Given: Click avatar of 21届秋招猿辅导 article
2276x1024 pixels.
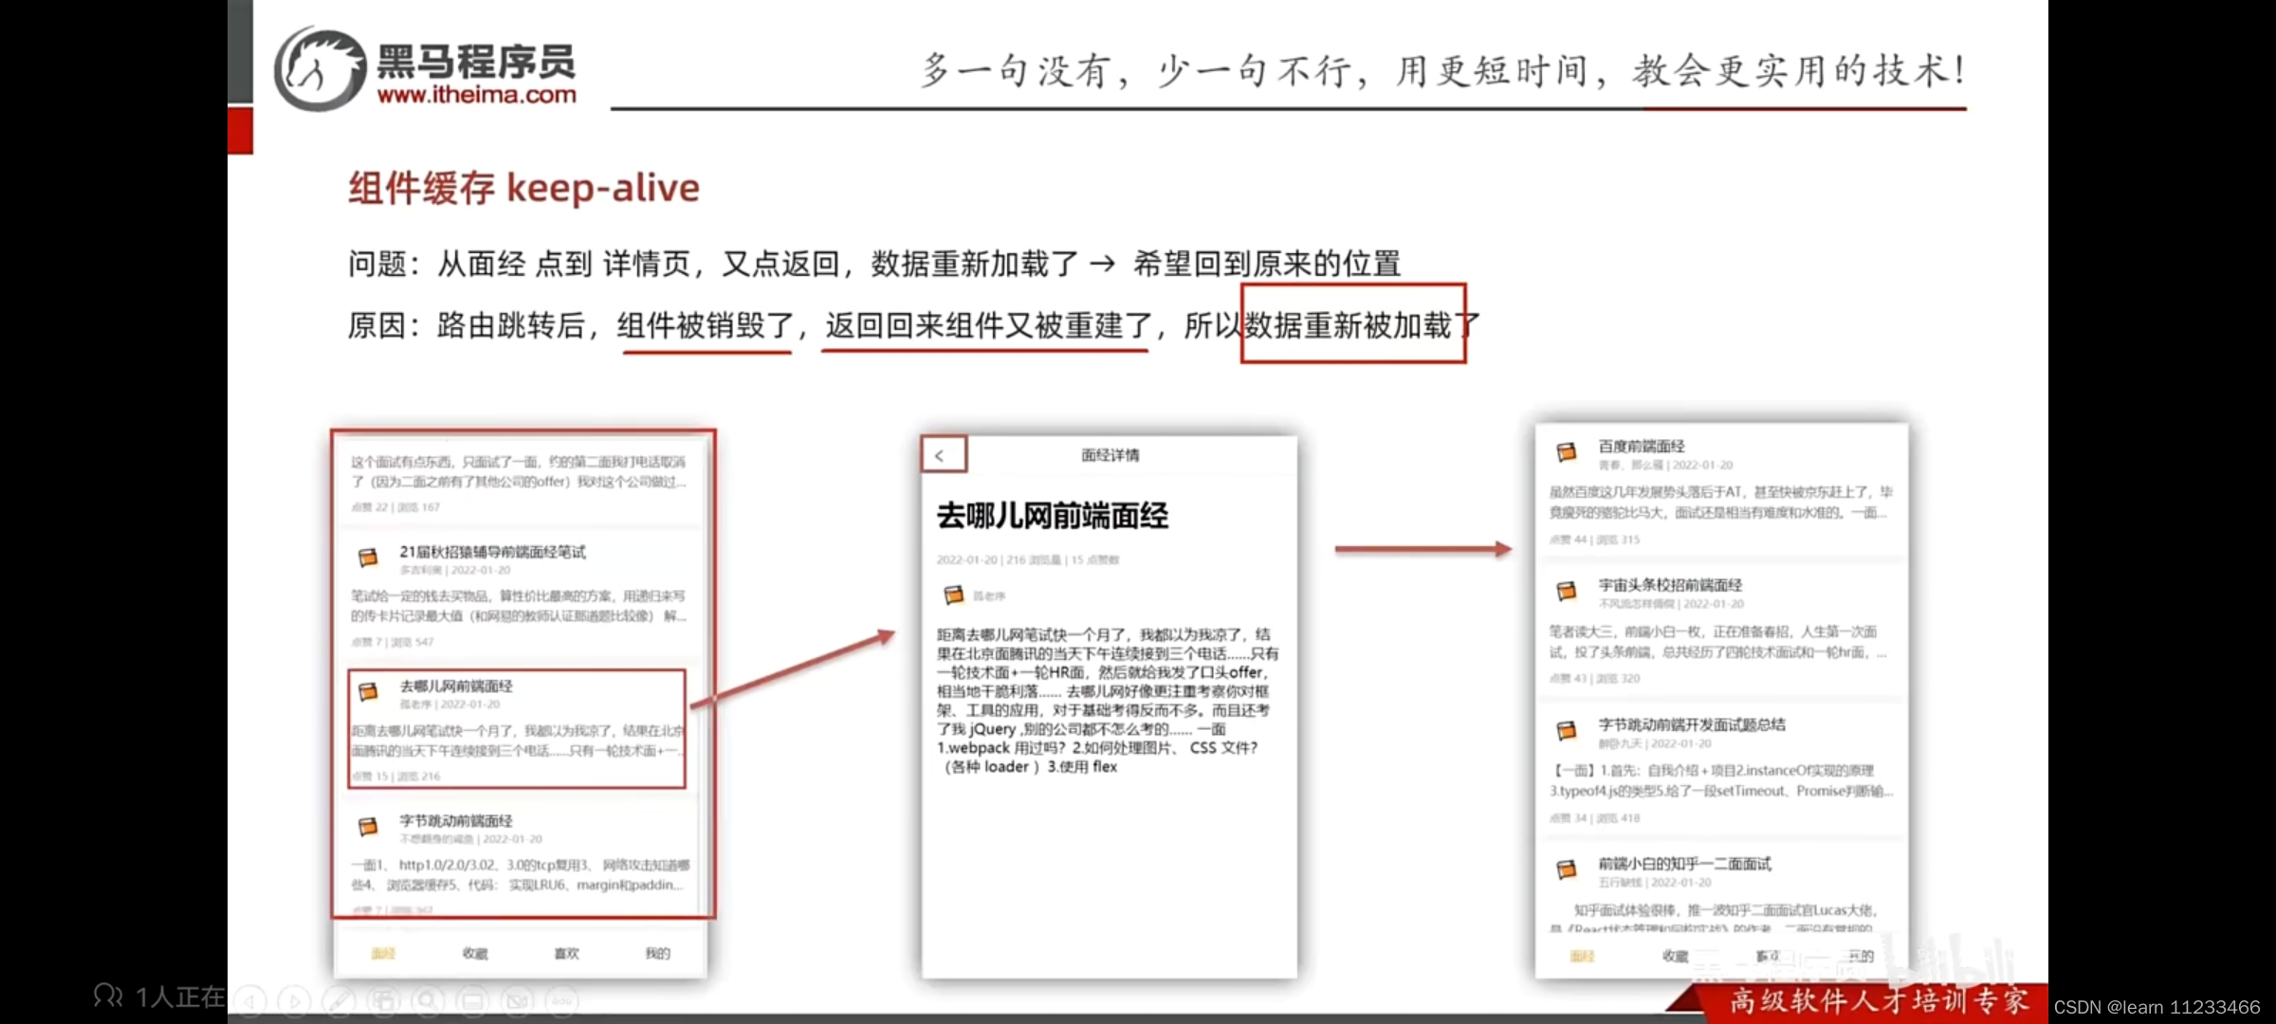Looking at the screenshot, I should (368, 558).
